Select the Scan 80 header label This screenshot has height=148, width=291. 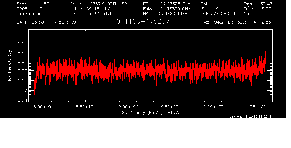pyautogui.click(x=33, y=4)
